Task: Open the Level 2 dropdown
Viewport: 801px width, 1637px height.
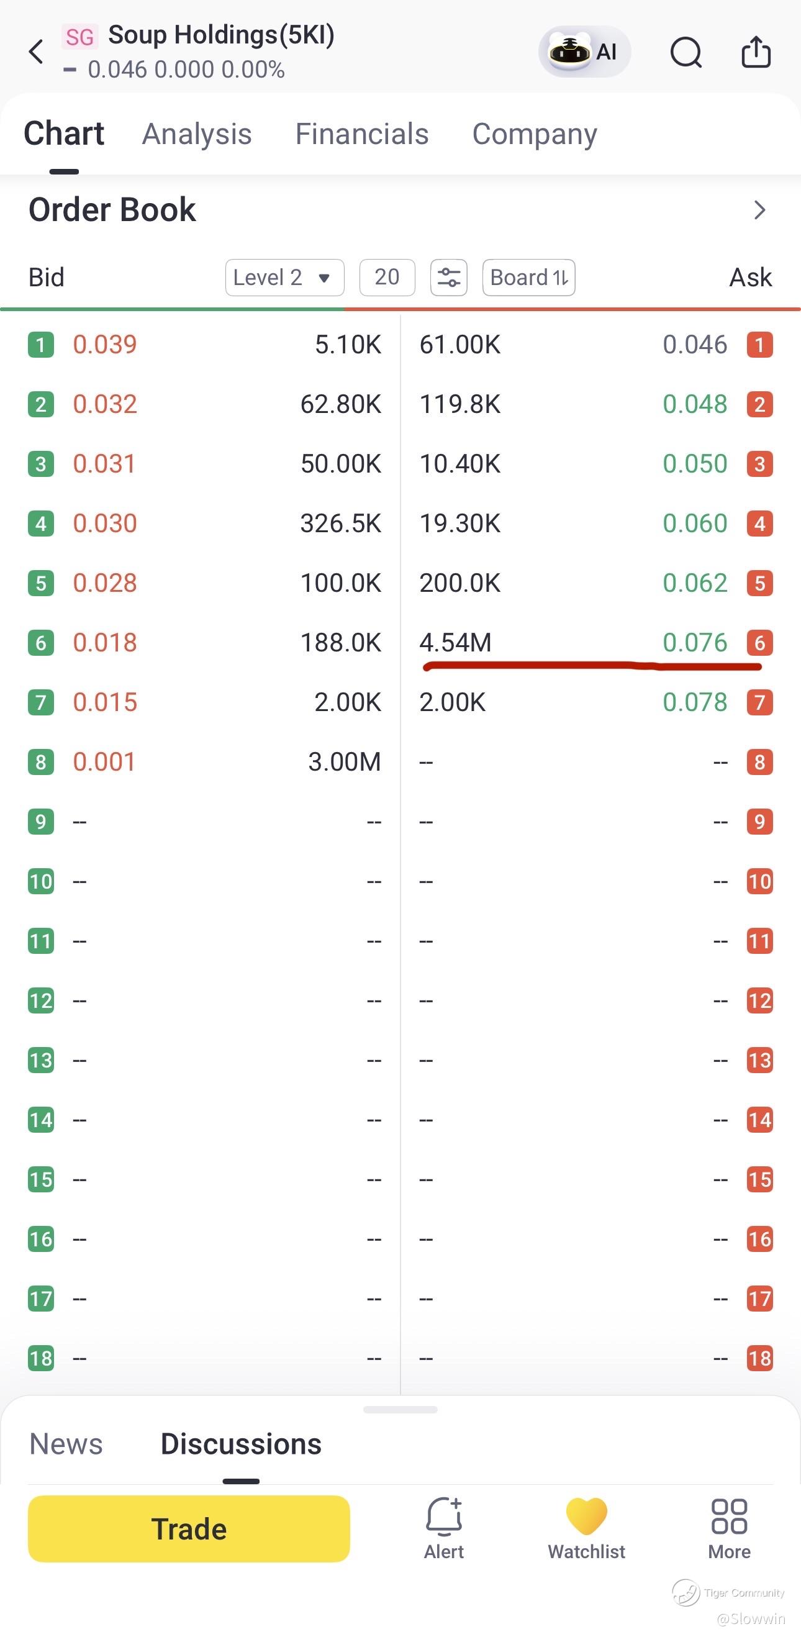Action: click(284, 277)
